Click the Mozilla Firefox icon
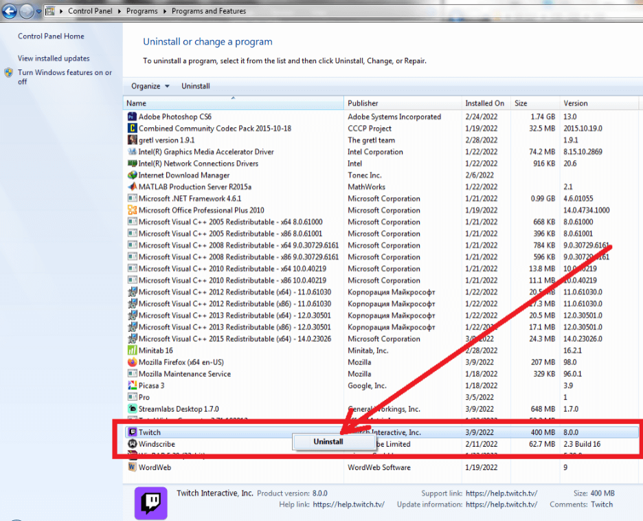This screenshot has width=643, height=521. point(132,362)
